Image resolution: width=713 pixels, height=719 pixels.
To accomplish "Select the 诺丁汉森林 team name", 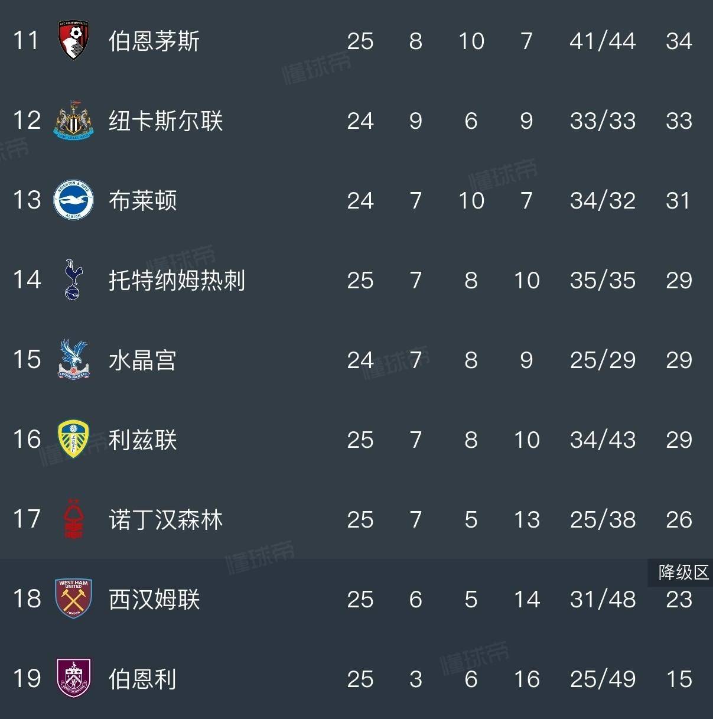I will coord(165,519).
